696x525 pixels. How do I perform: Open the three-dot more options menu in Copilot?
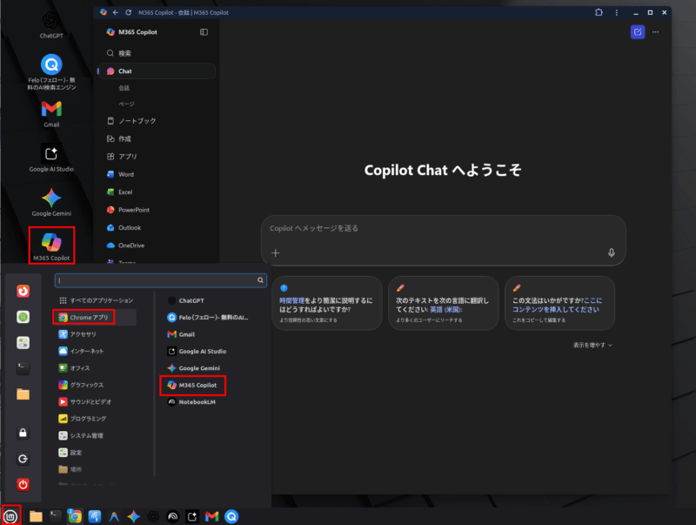(656, 31)
